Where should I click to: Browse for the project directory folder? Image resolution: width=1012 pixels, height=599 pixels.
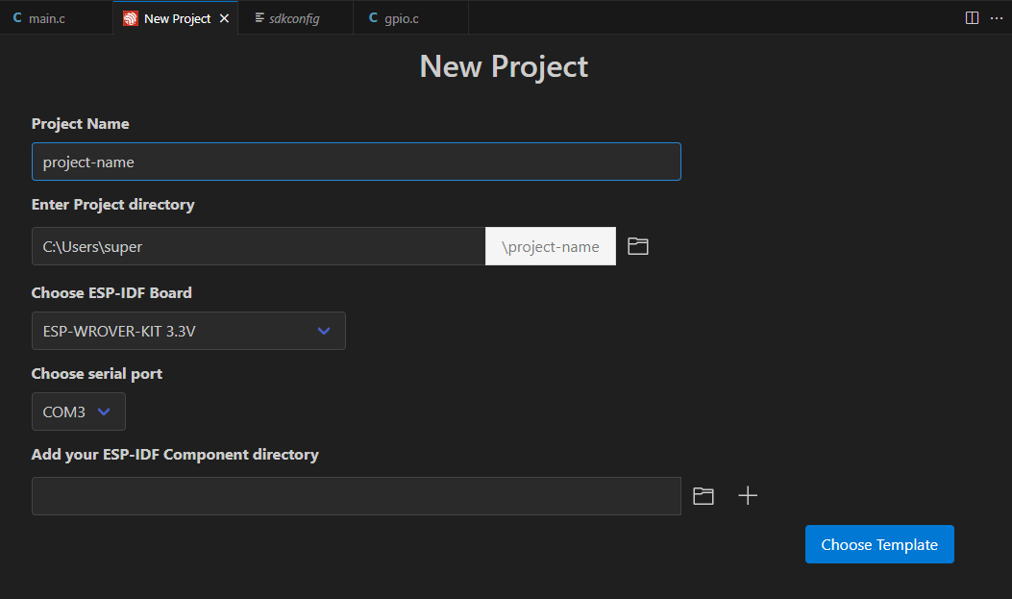click(x=637, y=246)
